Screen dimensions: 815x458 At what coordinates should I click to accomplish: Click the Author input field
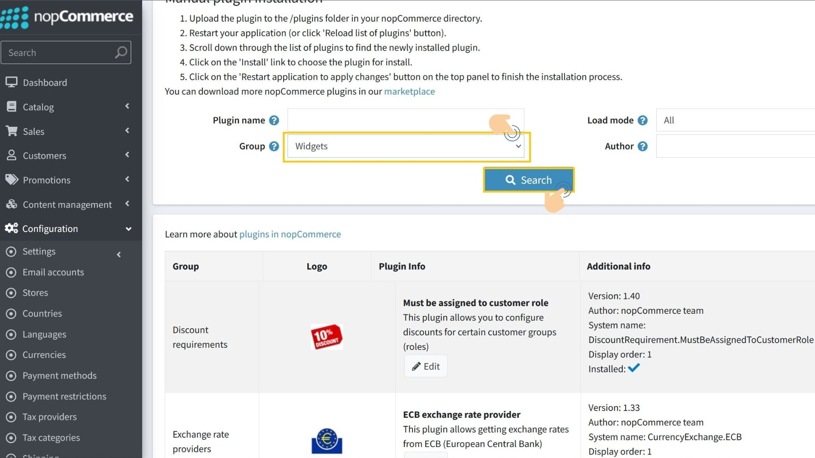(735, 146)
